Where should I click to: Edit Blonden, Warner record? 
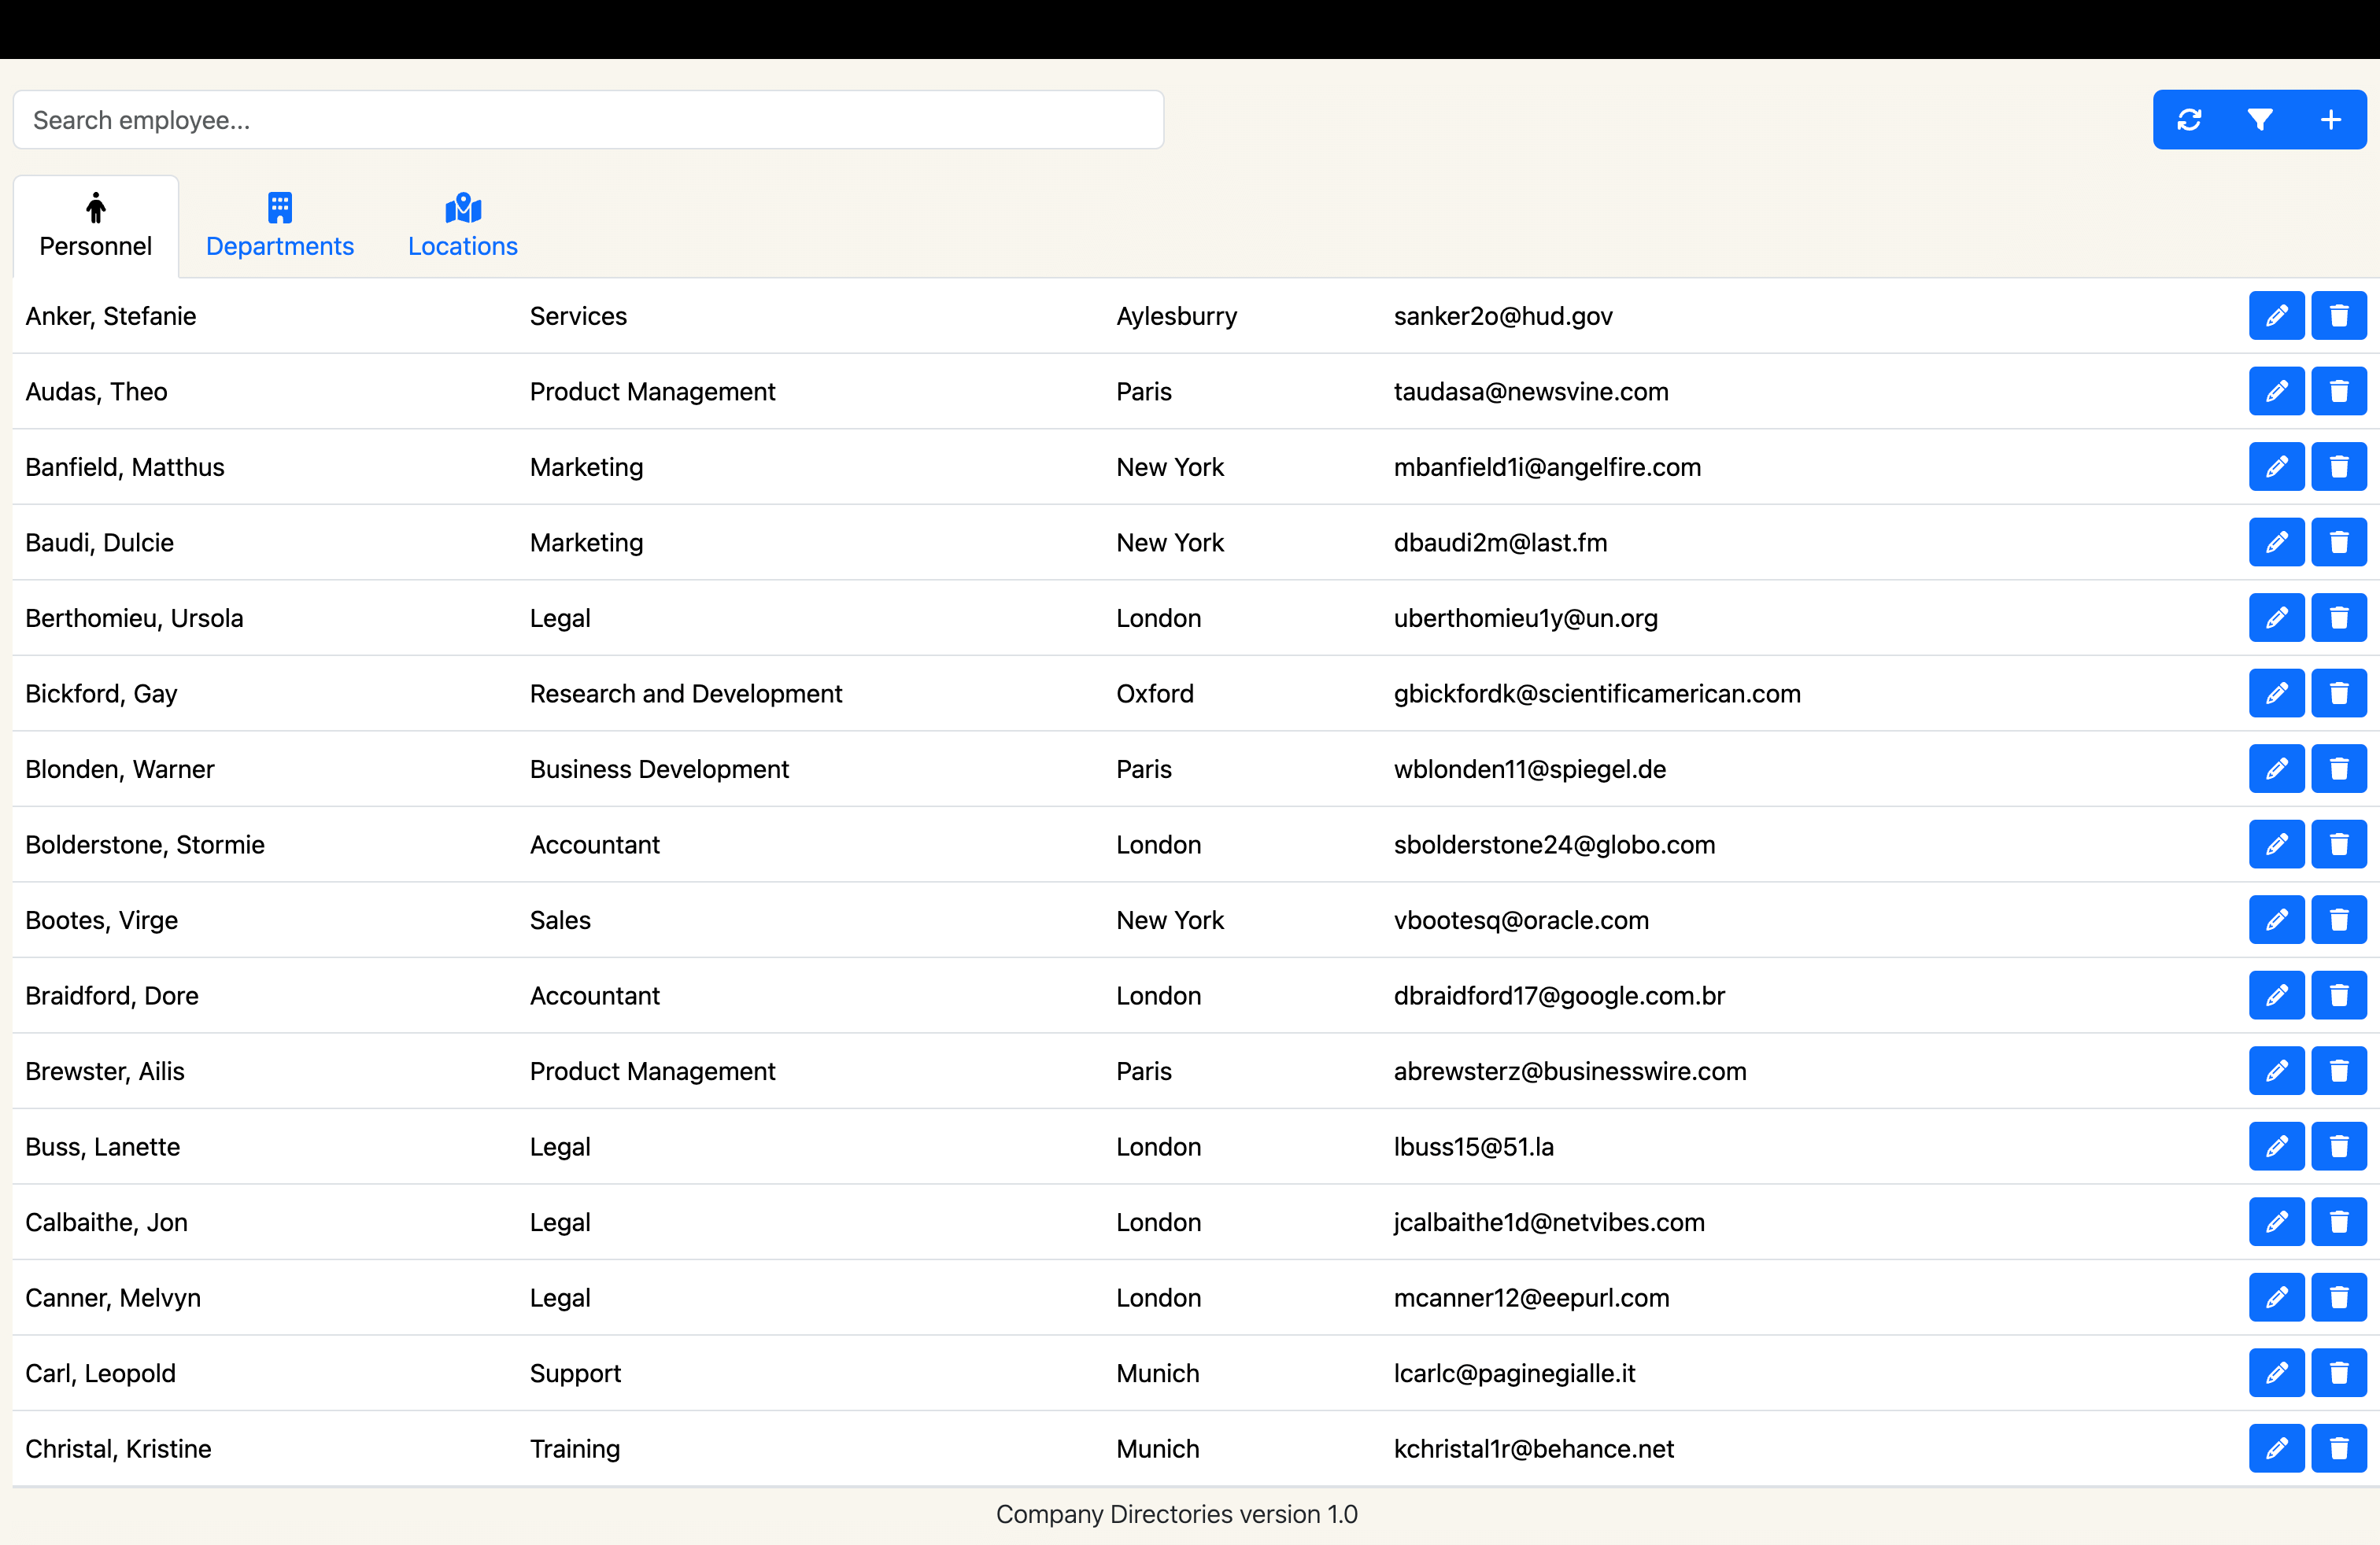click(2276, 769)
